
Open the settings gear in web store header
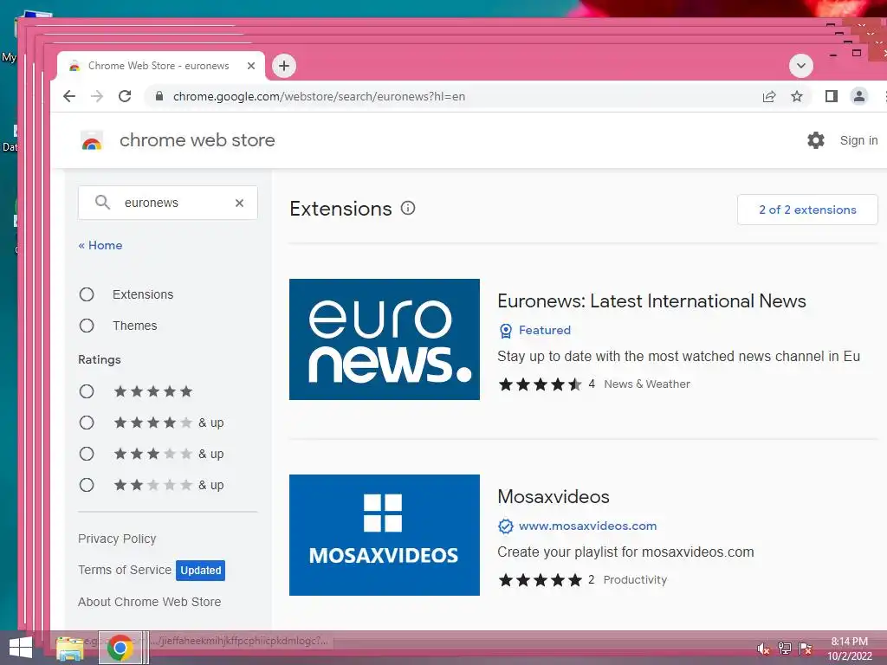click(816, 140)
